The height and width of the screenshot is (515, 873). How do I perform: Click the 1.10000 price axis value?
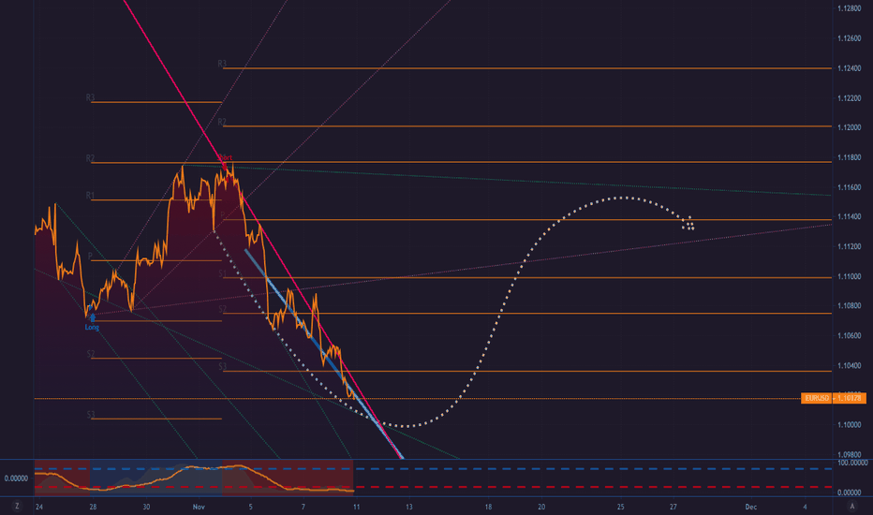(849, 425)
